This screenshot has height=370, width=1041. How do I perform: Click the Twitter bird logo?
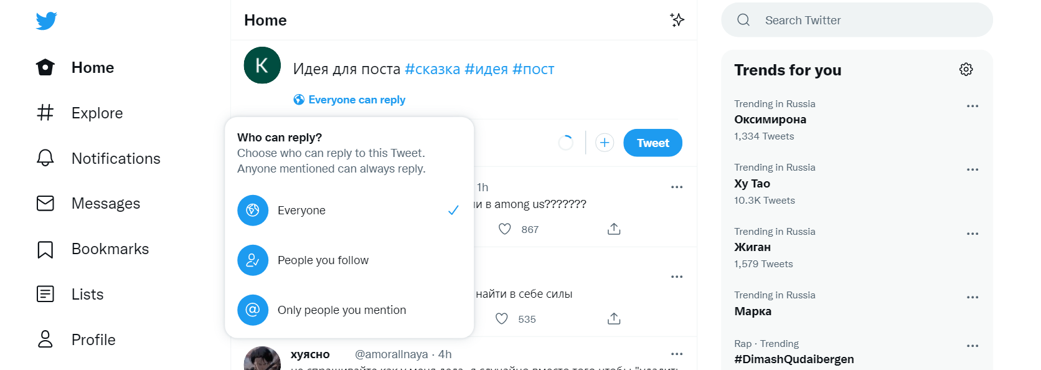pyautogui.click(x=46, y=21)
